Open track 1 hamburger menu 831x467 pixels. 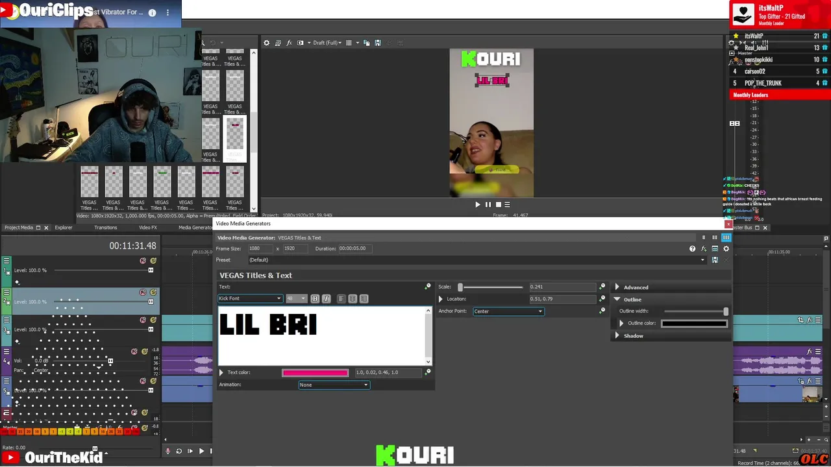[6, 261]
